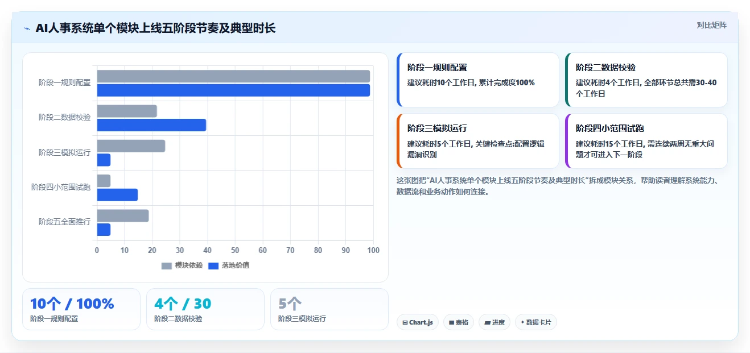Click the text about 配置逻辑漏洞识别
750x353 pixels.
pos(476,149)
